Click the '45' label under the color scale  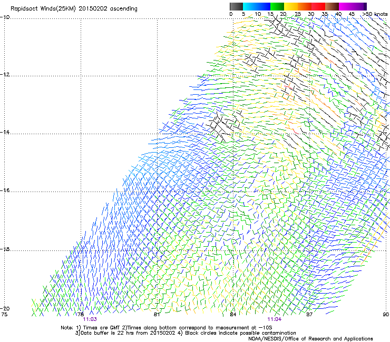pos(352,14)
